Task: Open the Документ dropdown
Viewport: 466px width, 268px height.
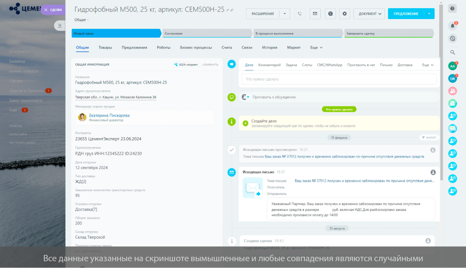Action: click(369, 14)
